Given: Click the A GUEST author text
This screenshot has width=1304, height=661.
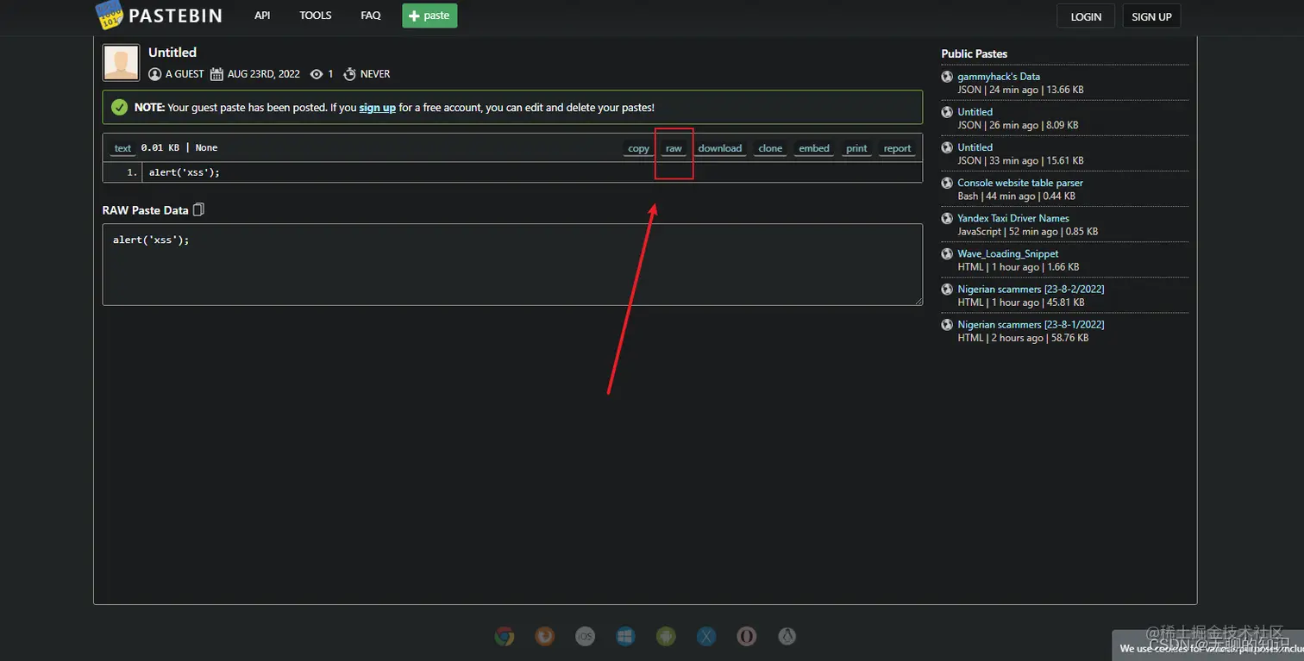Looking at the screenshot, I should [185, 74].
